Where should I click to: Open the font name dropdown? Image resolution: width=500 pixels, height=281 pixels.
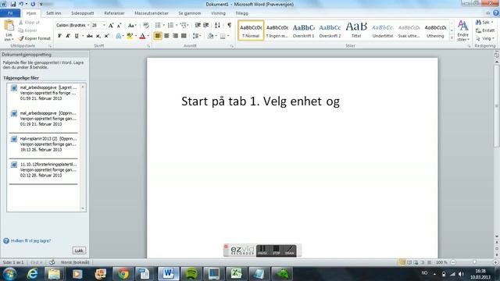[x=88, y=25]
